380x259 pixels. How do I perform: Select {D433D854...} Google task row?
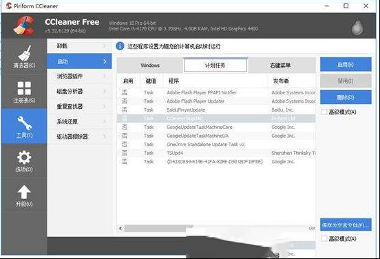pyautogui.click(x=216, y=161)
